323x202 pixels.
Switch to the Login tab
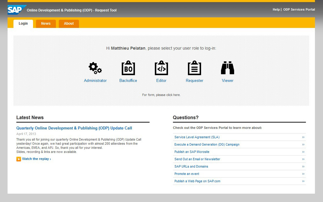click(23, 23)
